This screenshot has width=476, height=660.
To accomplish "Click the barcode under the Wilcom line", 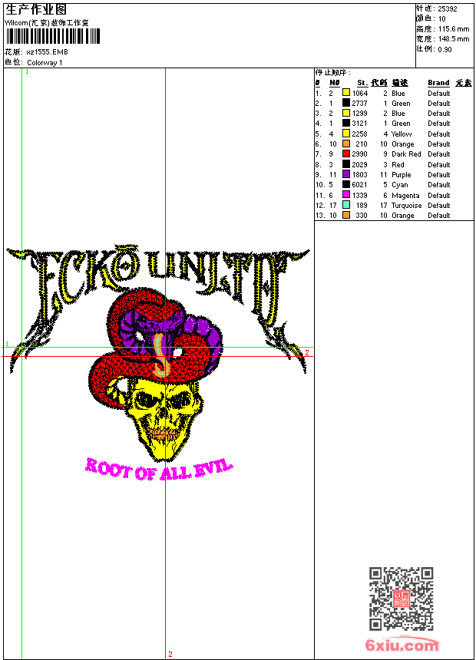I will 53,36.
